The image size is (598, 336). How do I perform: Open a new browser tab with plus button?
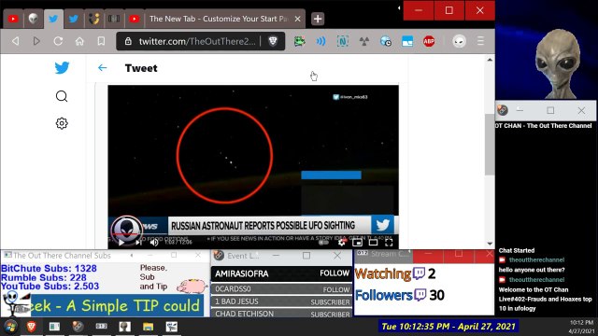click(318, 19)
